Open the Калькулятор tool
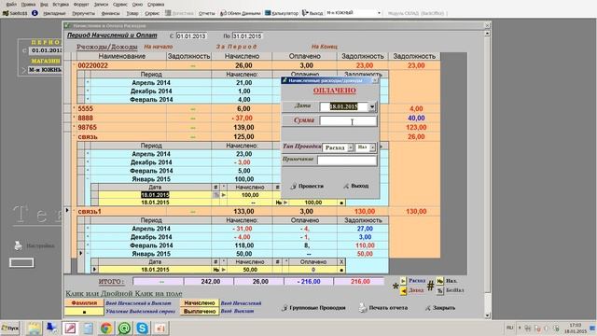Viewport: 597px width, 336px height. (282, 13)
